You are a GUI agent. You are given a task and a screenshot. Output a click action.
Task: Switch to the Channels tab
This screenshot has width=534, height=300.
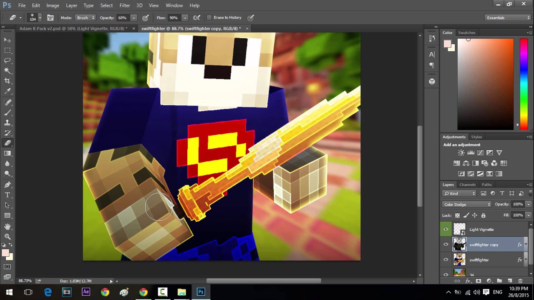[x=467, y=185]
